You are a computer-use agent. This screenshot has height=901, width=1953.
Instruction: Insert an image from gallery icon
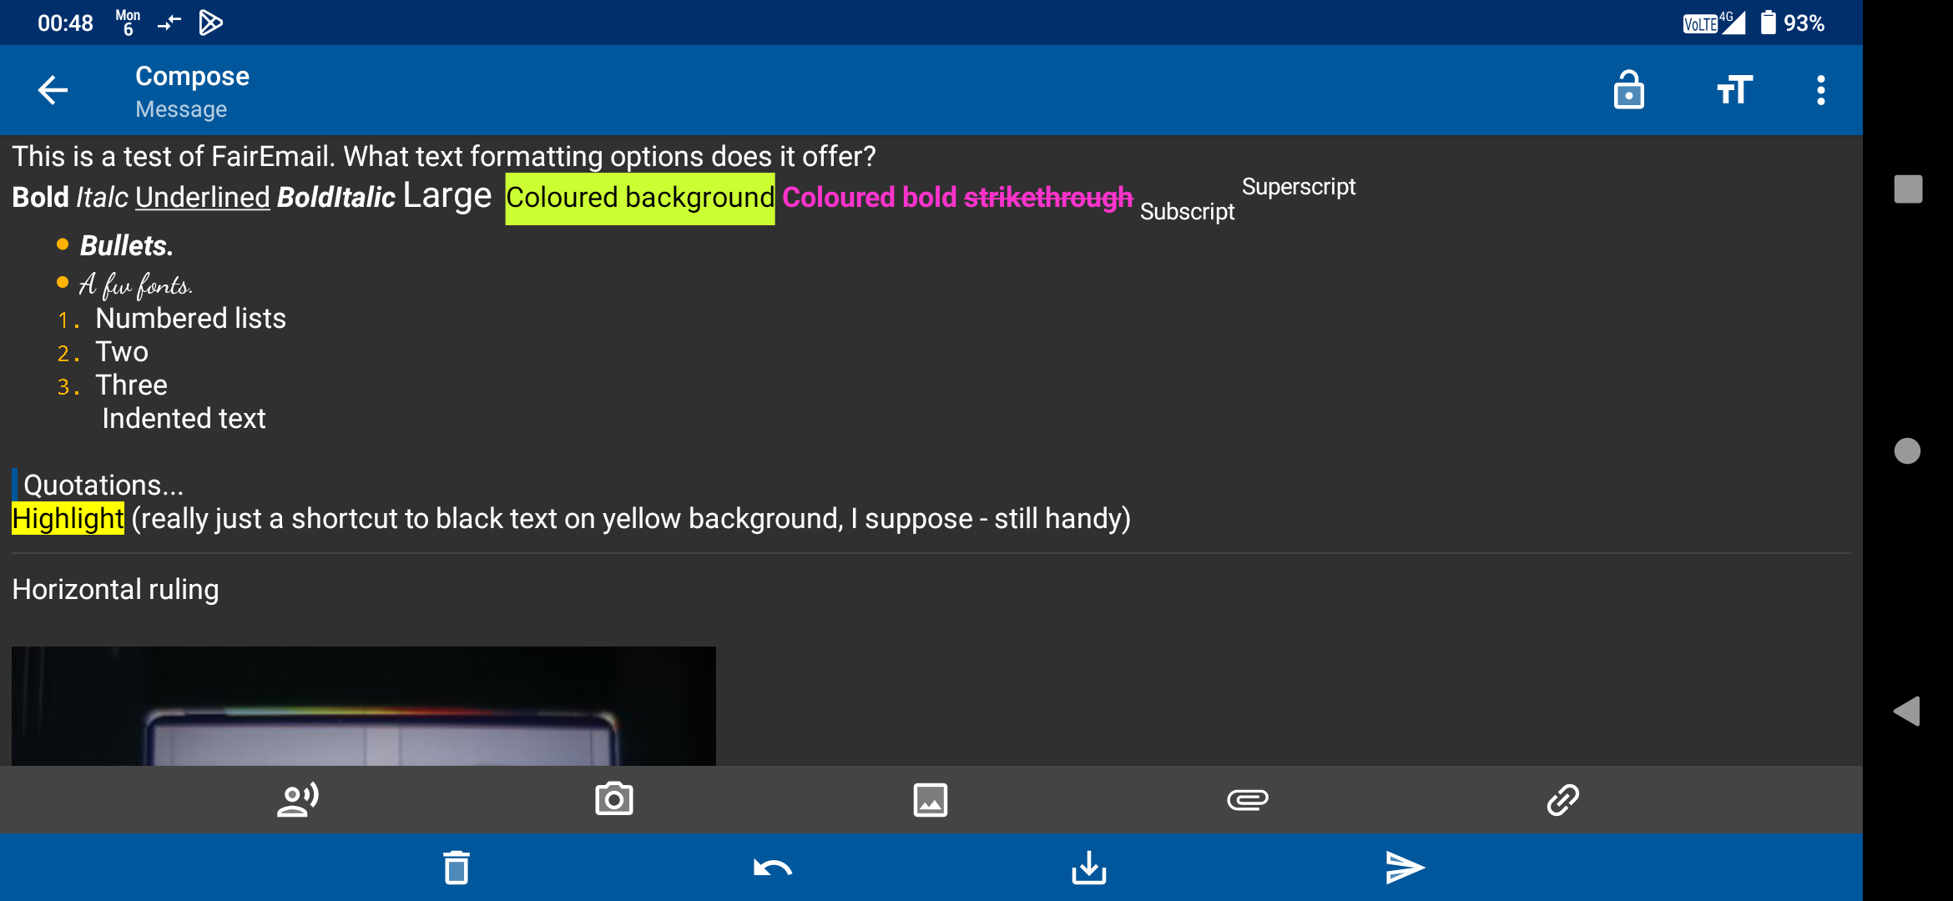point(930,799)
